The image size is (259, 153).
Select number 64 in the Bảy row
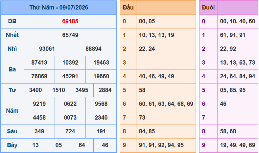[x=82, y=145]
